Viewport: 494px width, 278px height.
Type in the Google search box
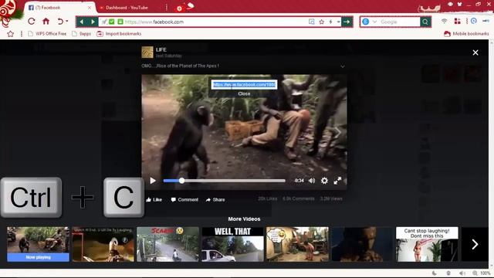399,22
